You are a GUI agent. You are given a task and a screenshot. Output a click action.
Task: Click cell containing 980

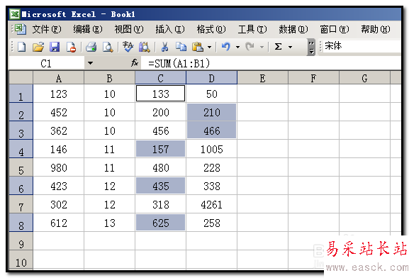pyautogui.click(x=58, y=167)
